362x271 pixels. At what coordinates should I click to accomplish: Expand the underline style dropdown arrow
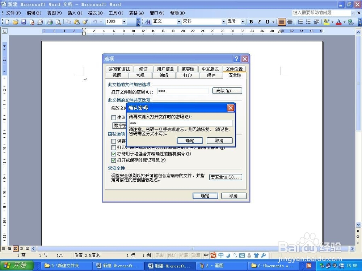[273, 22]
